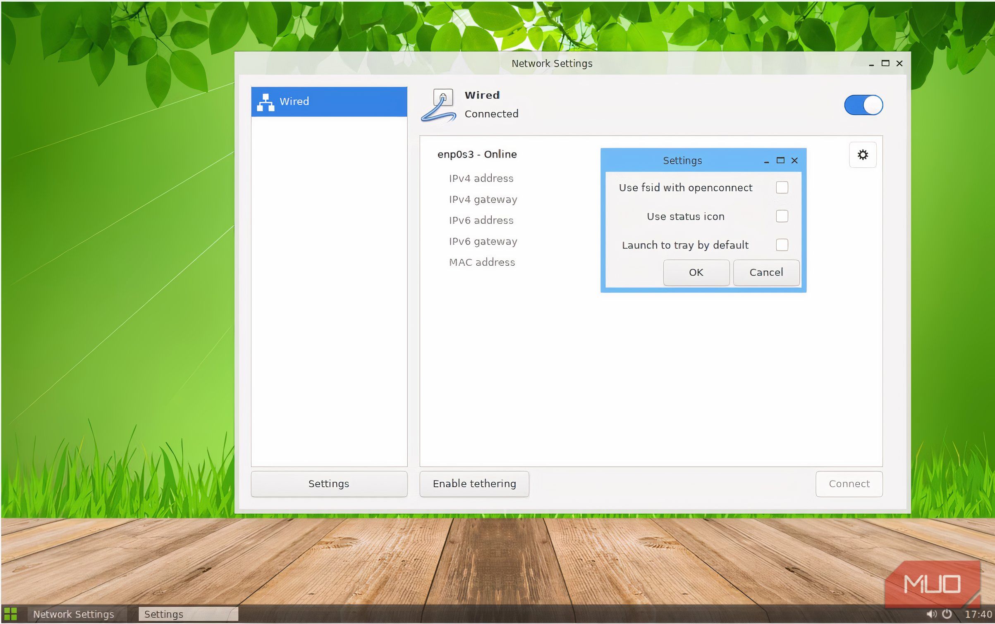Viewport: 995px width, 624px height.
Task: Click the power icon in system tray
Action: tap(947, 614)
